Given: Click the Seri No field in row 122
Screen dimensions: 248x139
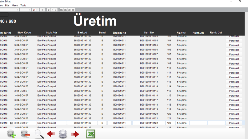Looking at the screenshot, I should (x=149, y=123).
